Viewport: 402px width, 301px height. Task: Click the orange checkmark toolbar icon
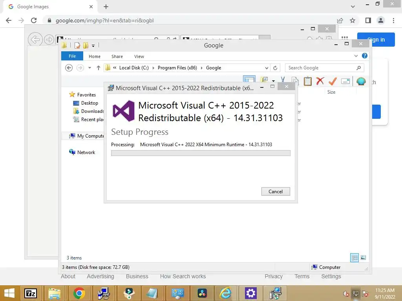pos(333,81)
